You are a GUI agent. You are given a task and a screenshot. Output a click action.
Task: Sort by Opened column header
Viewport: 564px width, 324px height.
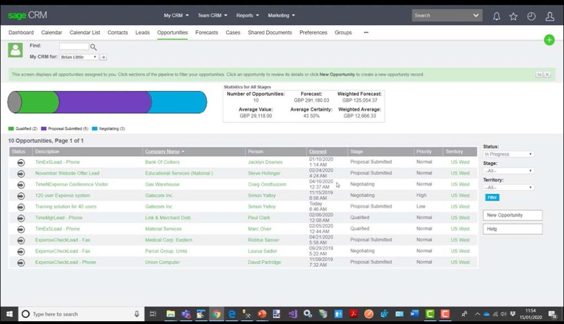(318, 152)
